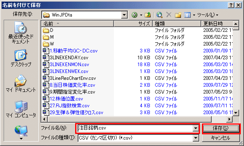This screenshot has width=244, height=146.
Task: Select file 3LINEKENMON.csv
Action: click(x=66, y=64)
